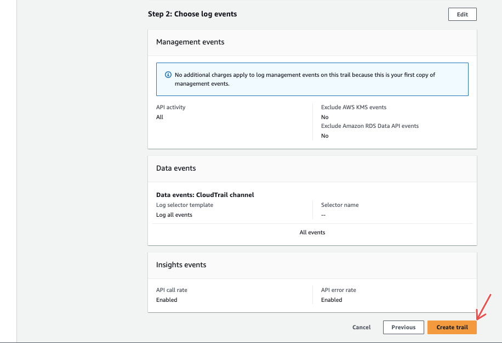The image size is (502, 343).
Task: Select the API call rate label
Action: tap(172, 290)
